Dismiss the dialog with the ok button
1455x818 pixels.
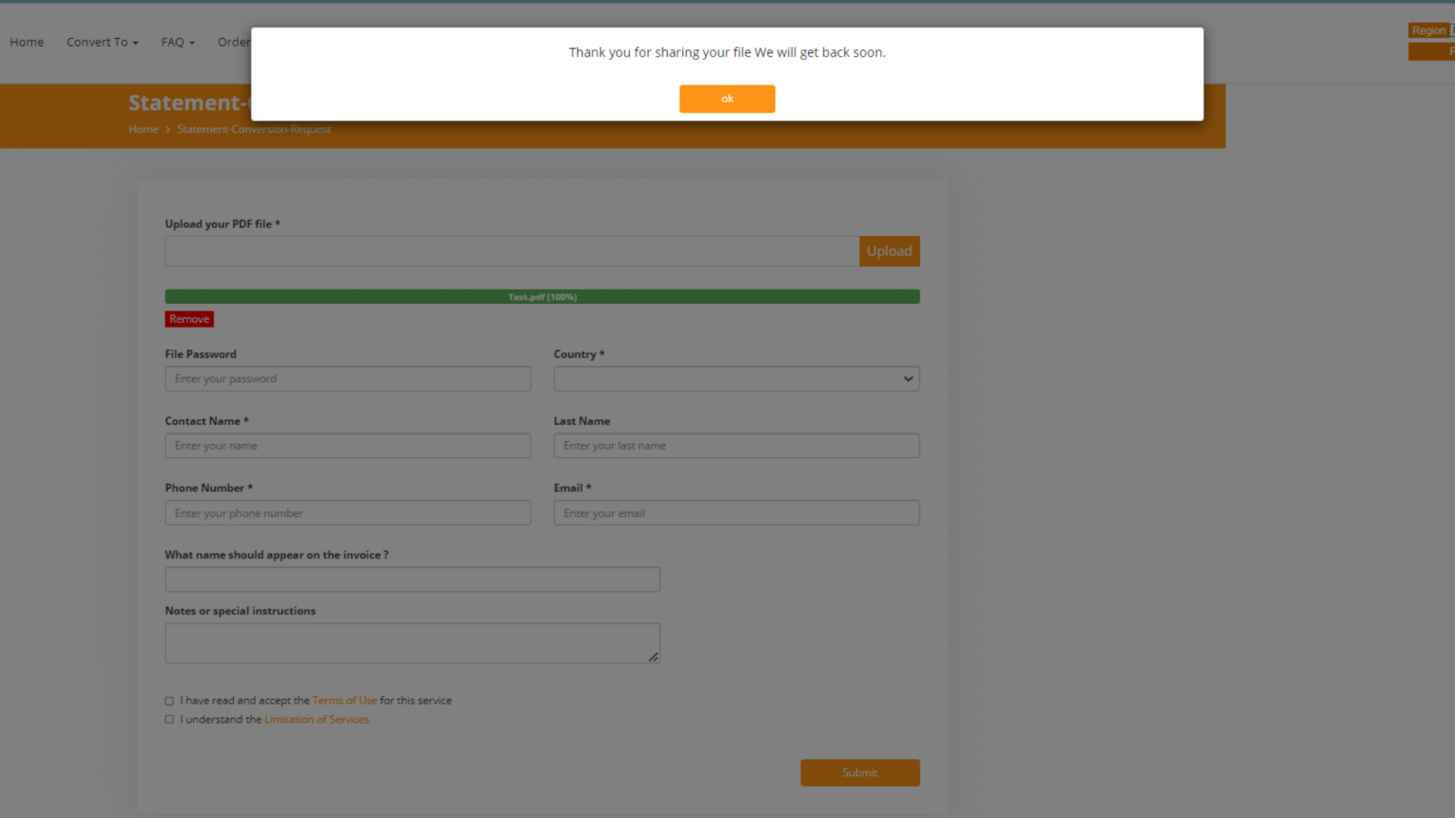727,98
